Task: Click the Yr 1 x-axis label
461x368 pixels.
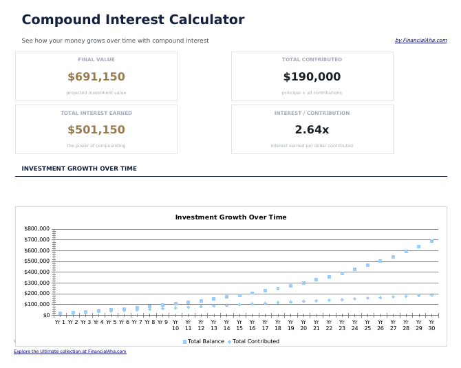Action: tap(60, 322)
